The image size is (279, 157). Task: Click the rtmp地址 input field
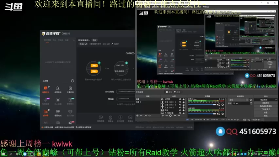[126, 92]
